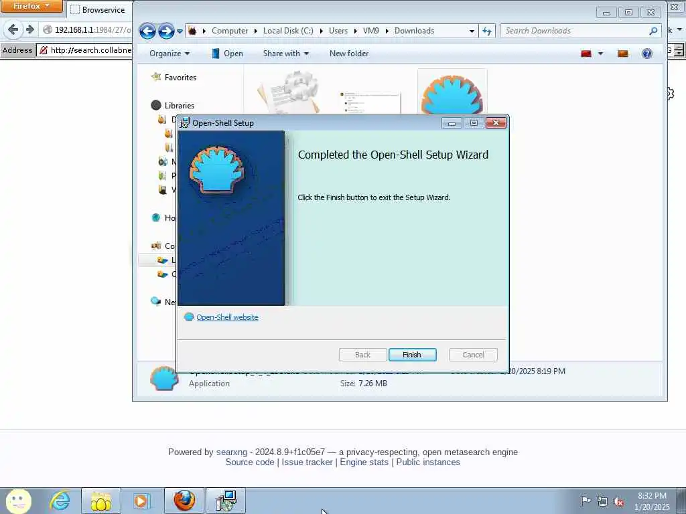Select VM9 in the address breadcrumb

[370, 31]
